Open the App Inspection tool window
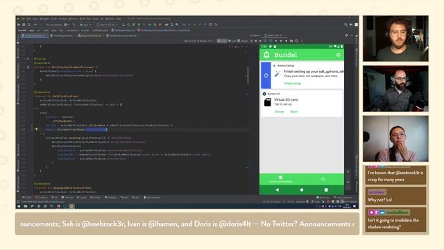444x250 pixels. click(153, 197)
